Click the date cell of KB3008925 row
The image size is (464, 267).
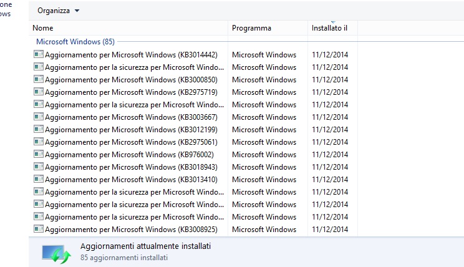point(330,230)
